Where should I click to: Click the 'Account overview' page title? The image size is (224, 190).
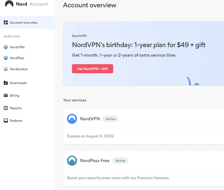90,5
